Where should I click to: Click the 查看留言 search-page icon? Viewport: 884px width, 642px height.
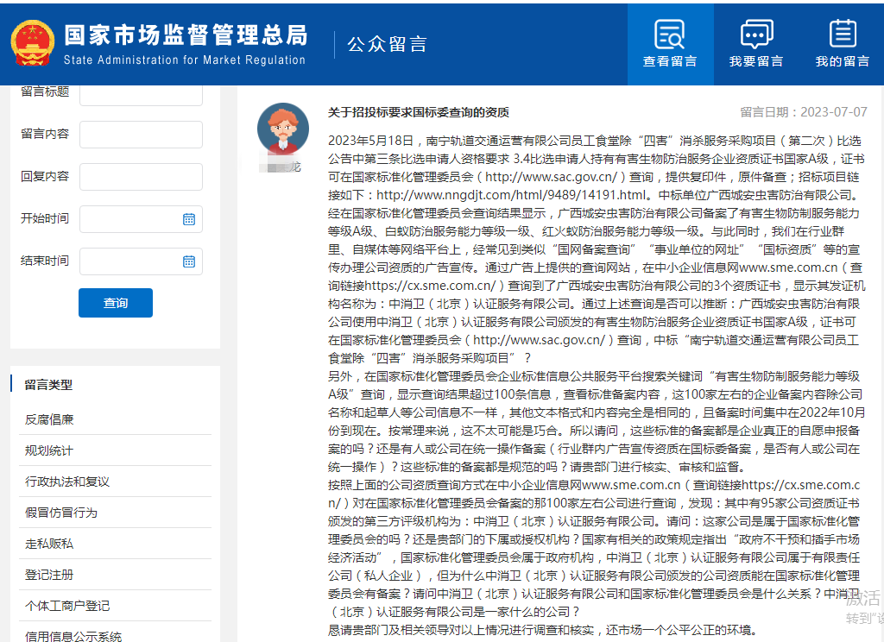(x=670, y=35)
